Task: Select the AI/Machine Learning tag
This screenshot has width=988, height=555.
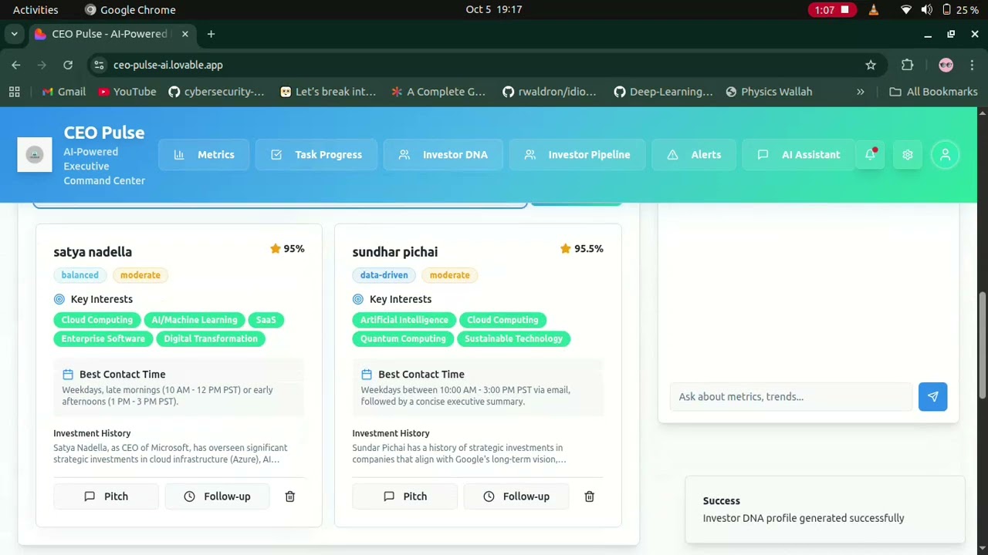Action: click(195, 320)
